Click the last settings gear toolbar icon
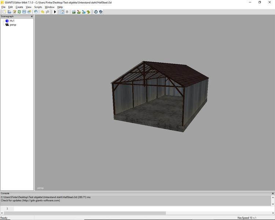275x220 pixels. (x=101, y=12)
